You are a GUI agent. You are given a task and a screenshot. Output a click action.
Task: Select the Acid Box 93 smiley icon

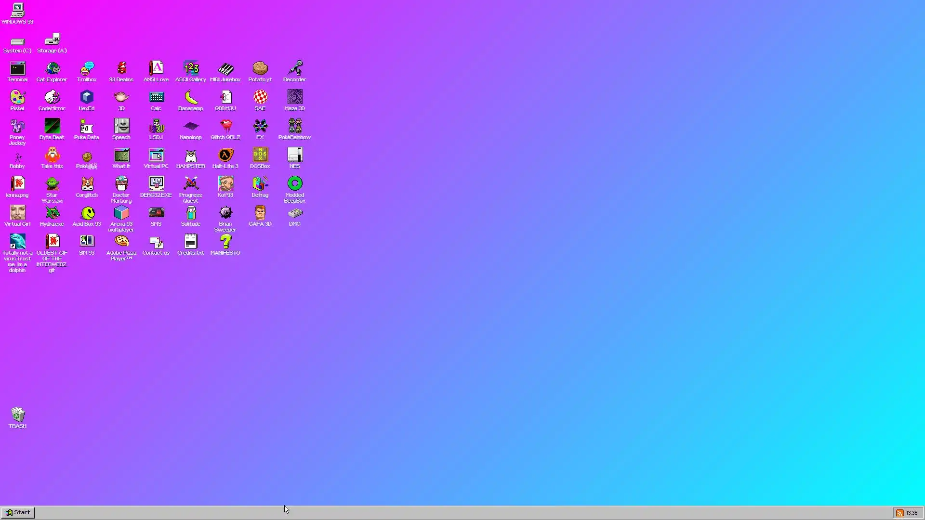[x=87, y=213]
